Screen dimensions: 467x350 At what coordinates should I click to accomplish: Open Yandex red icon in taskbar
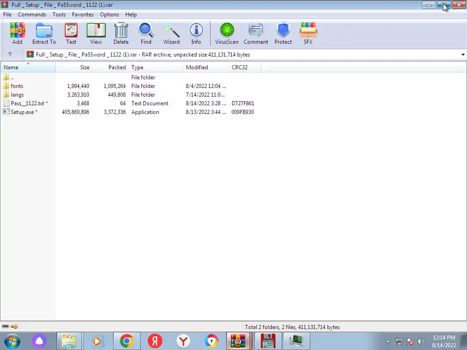(x=155, y=341)
